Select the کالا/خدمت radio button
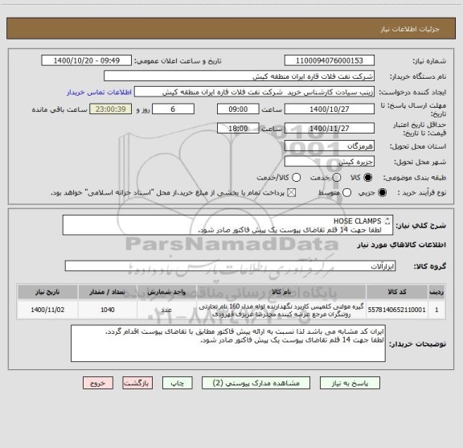 pos(296,177)
